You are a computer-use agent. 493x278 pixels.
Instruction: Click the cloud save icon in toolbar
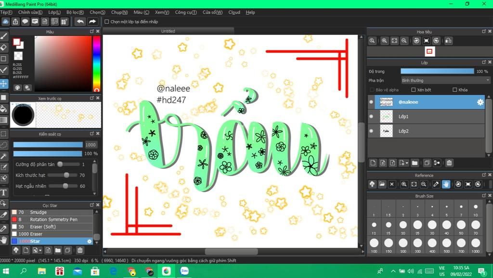click(5, 21)
